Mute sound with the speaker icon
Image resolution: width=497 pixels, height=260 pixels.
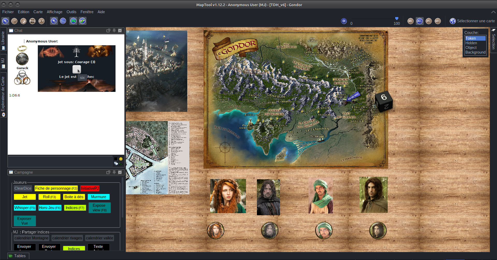click(344, 21)
